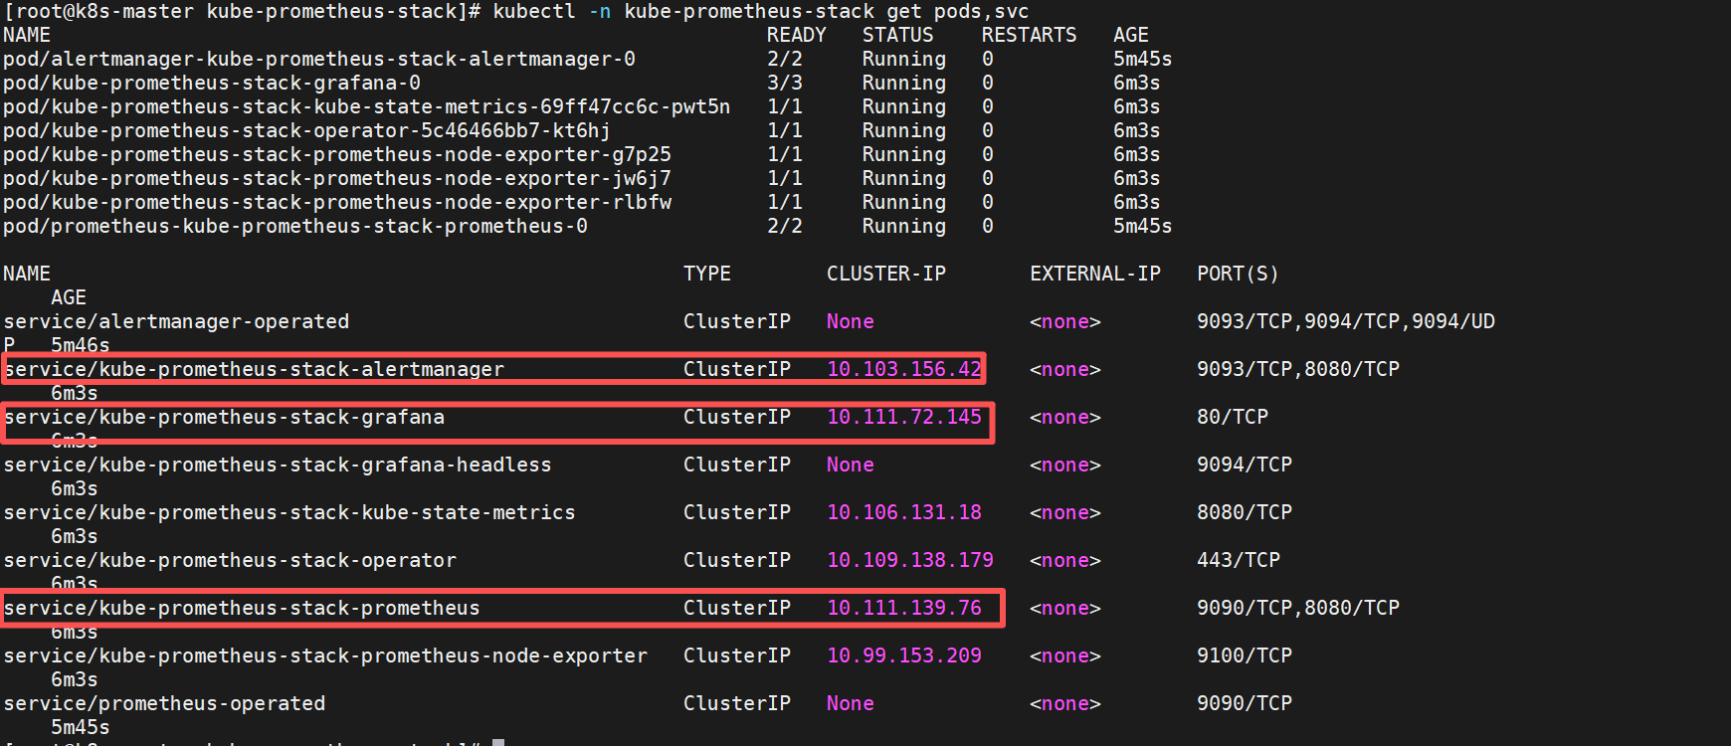This screenshot has height=746, width=1731.
Task: Click READY 2/2 of the alertmanager-0 pod
Action: (x=785, y=59)
